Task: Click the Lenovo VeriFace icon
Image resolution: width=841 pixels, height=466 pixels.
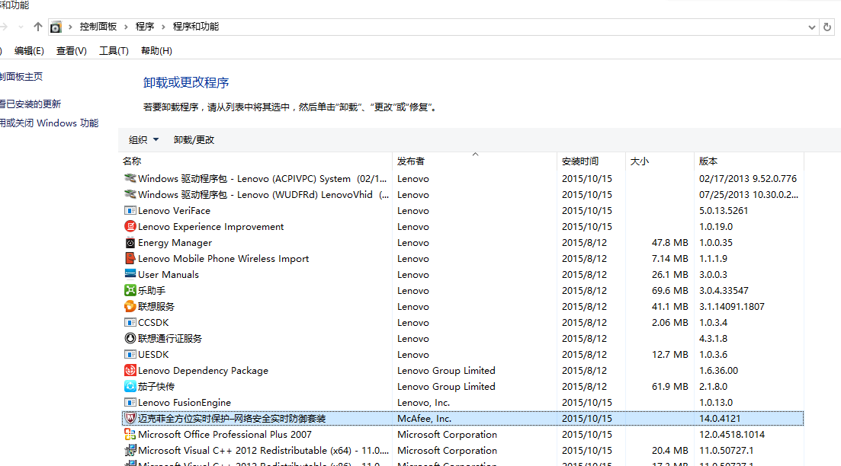Action: tap(130, 211)
